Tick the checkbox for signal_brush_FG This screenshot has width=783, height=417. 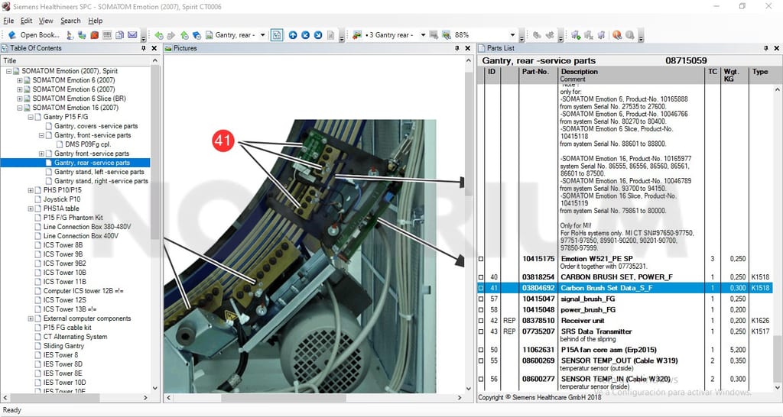coord(481,299)
